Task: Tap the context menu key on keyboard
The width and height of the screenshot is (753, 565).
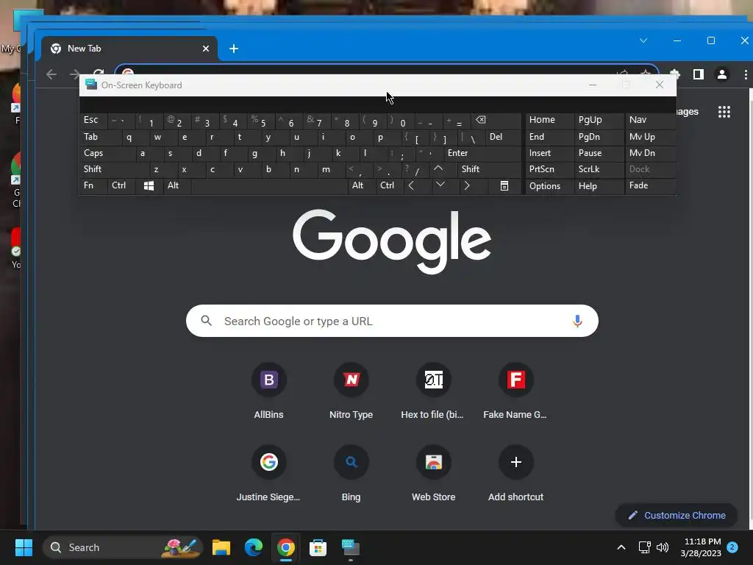Action: 504,185
